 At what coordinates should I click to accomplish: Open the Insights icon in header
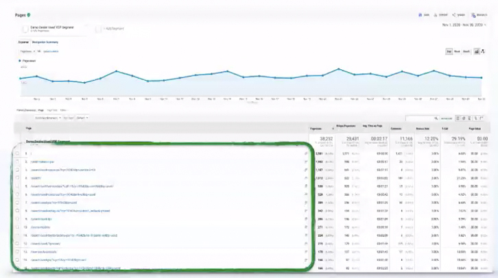[473, 15]
